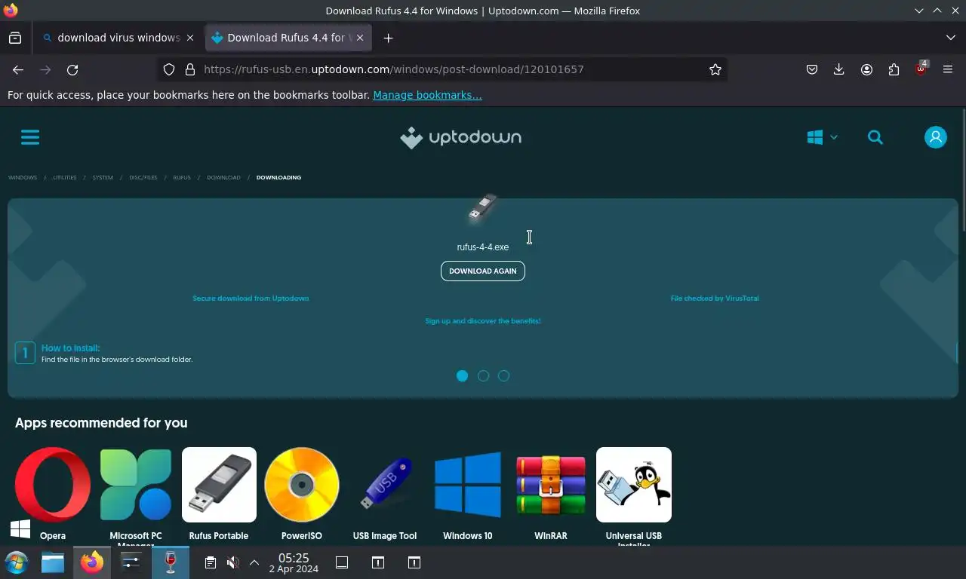Open the user account avatar
The height and width of the screenshot is (579, 966).
pos(936,137)
